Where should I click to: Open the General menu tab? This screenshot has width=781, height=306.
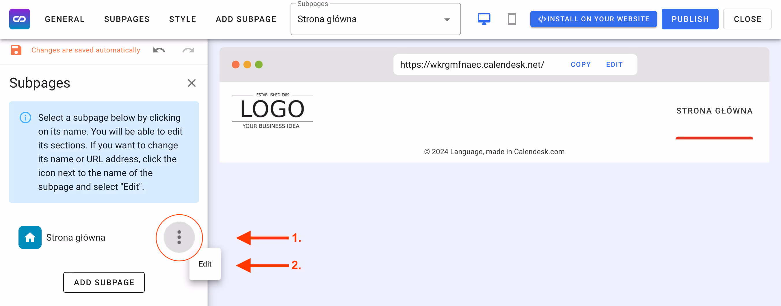(x=65, y=19)
